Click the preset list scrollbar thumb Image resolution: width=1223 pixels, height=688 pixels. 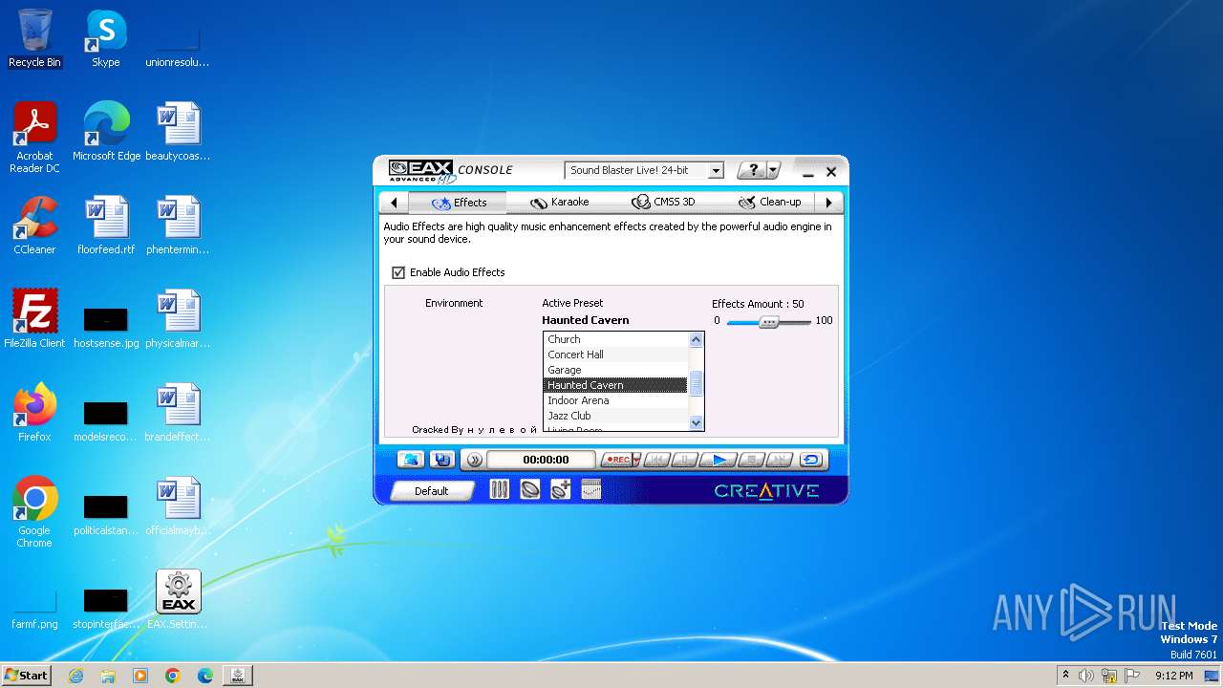click(x=696, y=383)
